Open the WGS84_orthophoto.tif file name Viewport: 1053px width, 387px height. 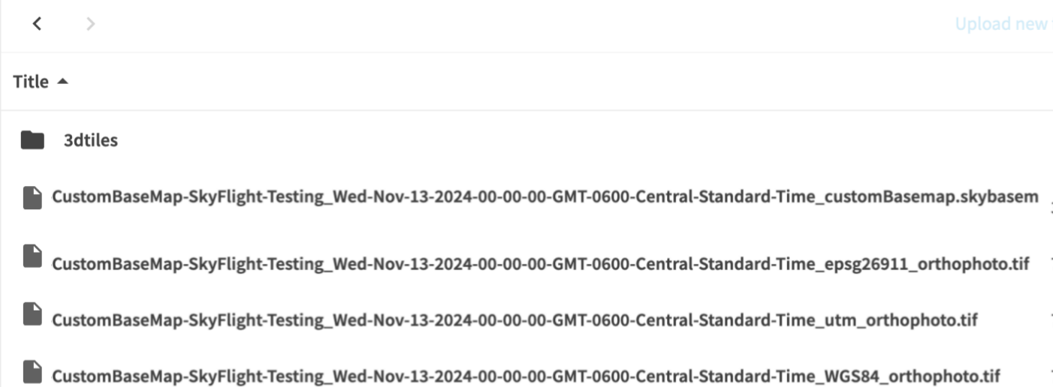[526, 375]
